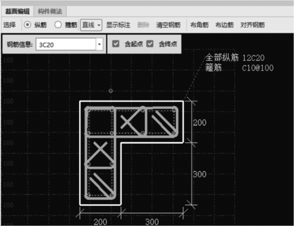Switch to the 截面编辑 tab
The image size is (294, 226).
pos(18,12)
